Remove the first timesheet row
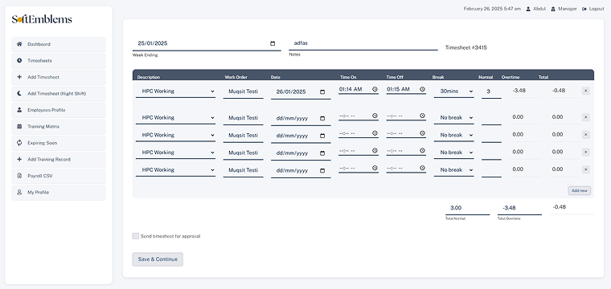This screenshot has width=611, height=289. (x=586, y=91)
